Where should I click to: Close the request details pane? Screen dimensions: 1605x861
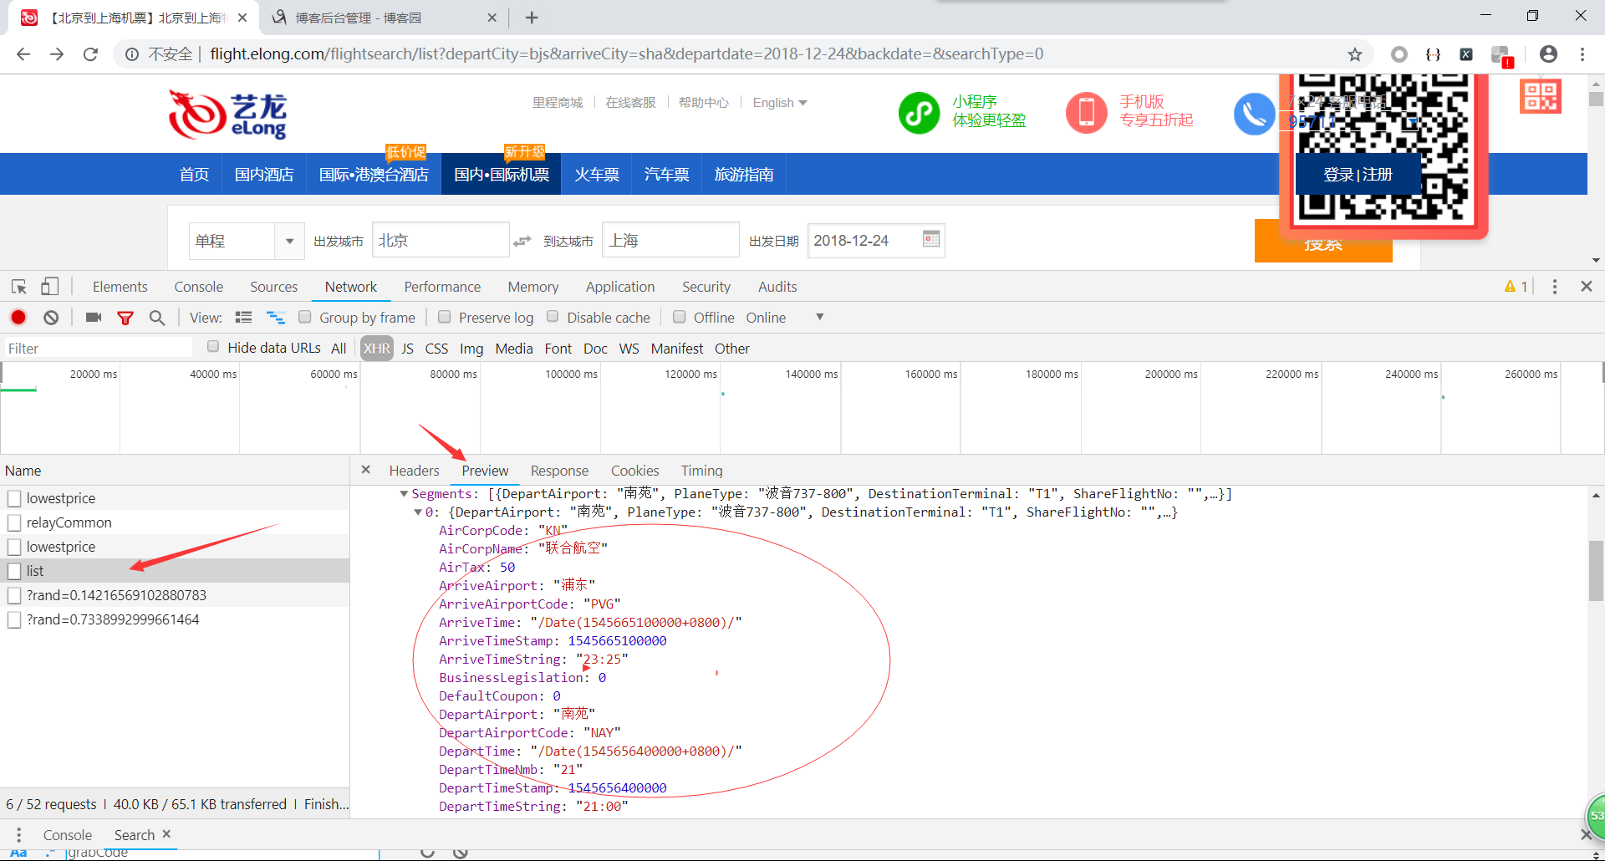pyautogui.click(x=365, y=470)
